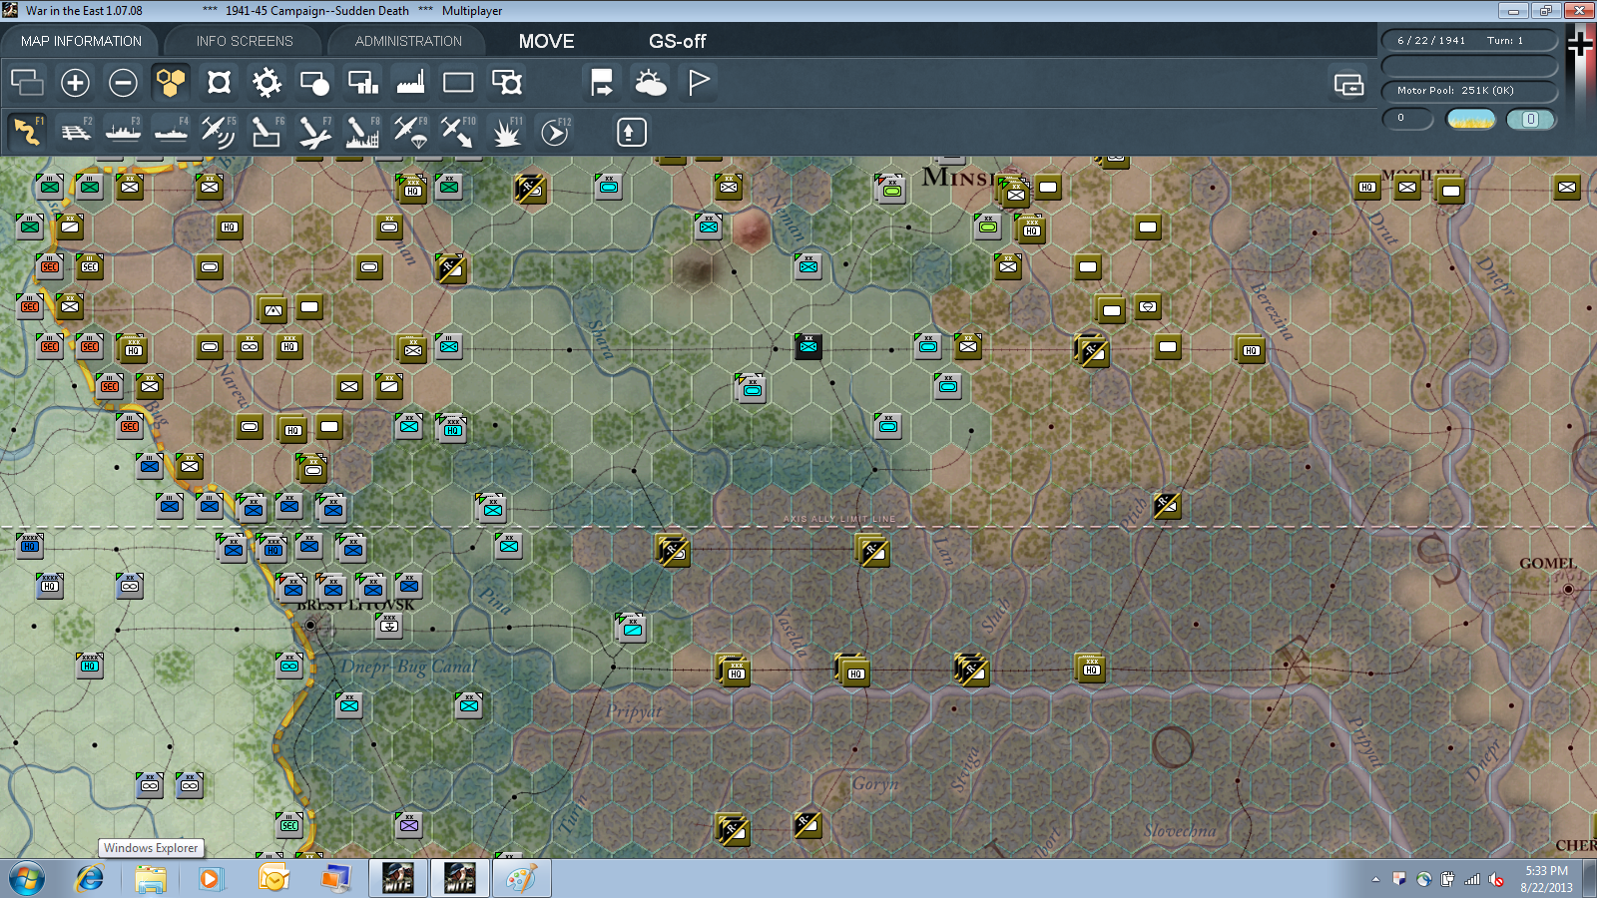Toggle the unit counters display icon
1597x898 pixels.
[27, 82]
